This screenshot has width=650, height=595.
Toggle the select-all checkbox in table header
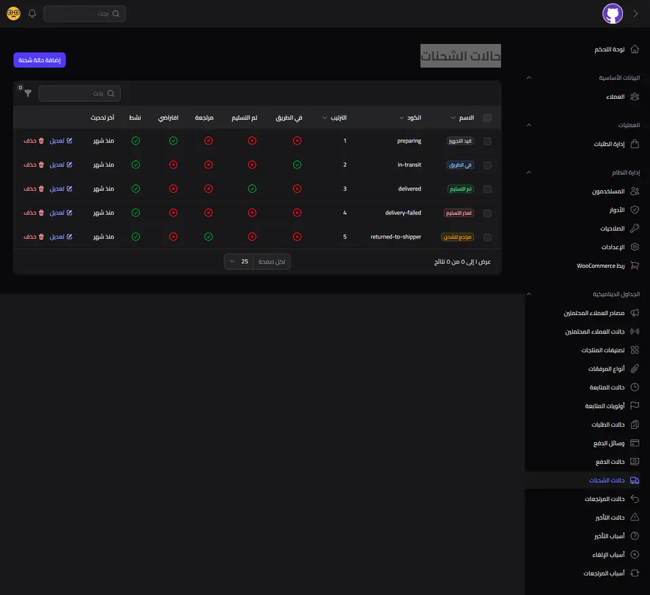point(487,118)
